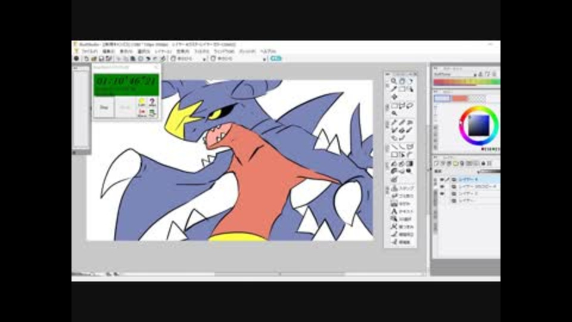Open the View menu
Image resolution: width=572 pixels, height=322 pixels.
point(126,51)
